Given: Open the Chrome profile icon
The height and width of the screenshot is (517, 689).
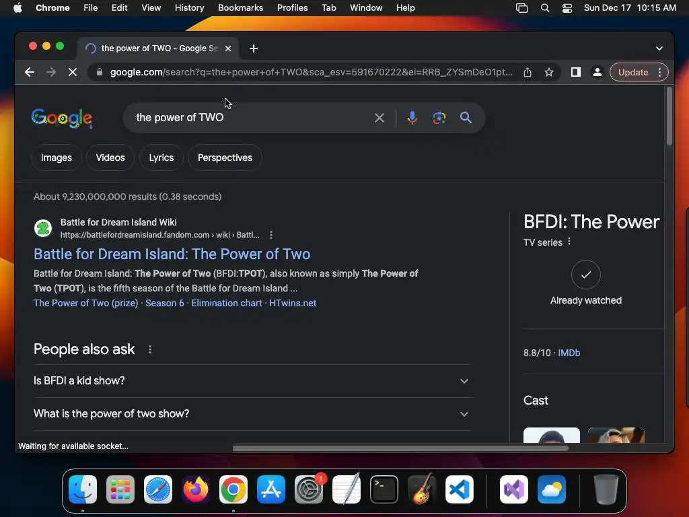Looking at the screenshot, I should (597, 72).
